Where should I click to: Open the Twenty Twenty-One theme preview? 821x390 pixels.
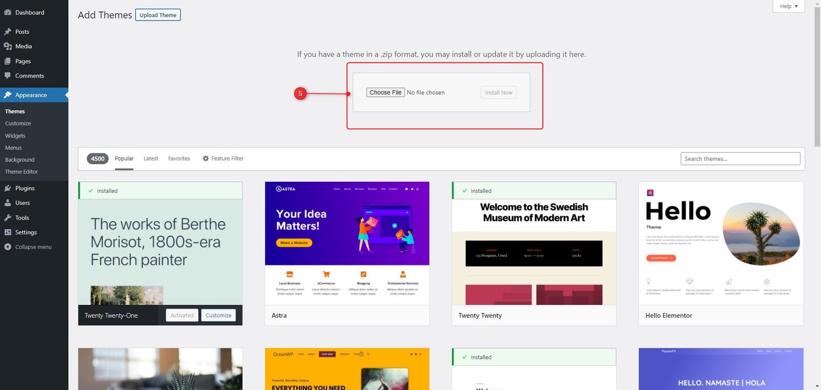tap(160, 251)
